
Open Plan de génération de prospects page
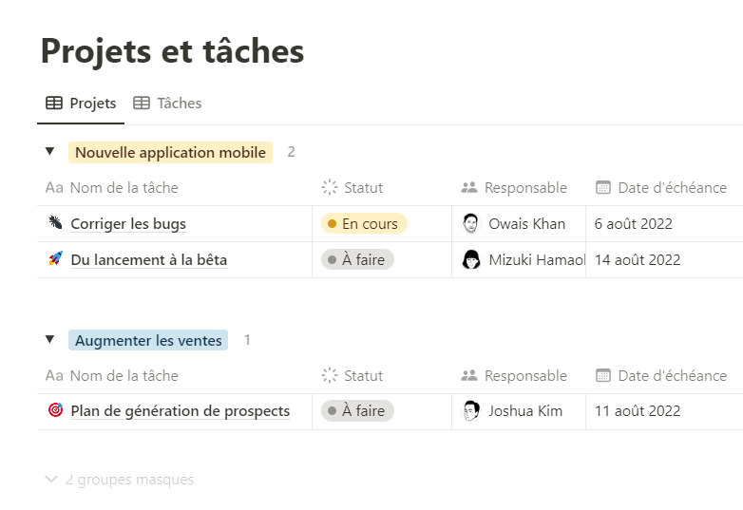click(181, 410)
